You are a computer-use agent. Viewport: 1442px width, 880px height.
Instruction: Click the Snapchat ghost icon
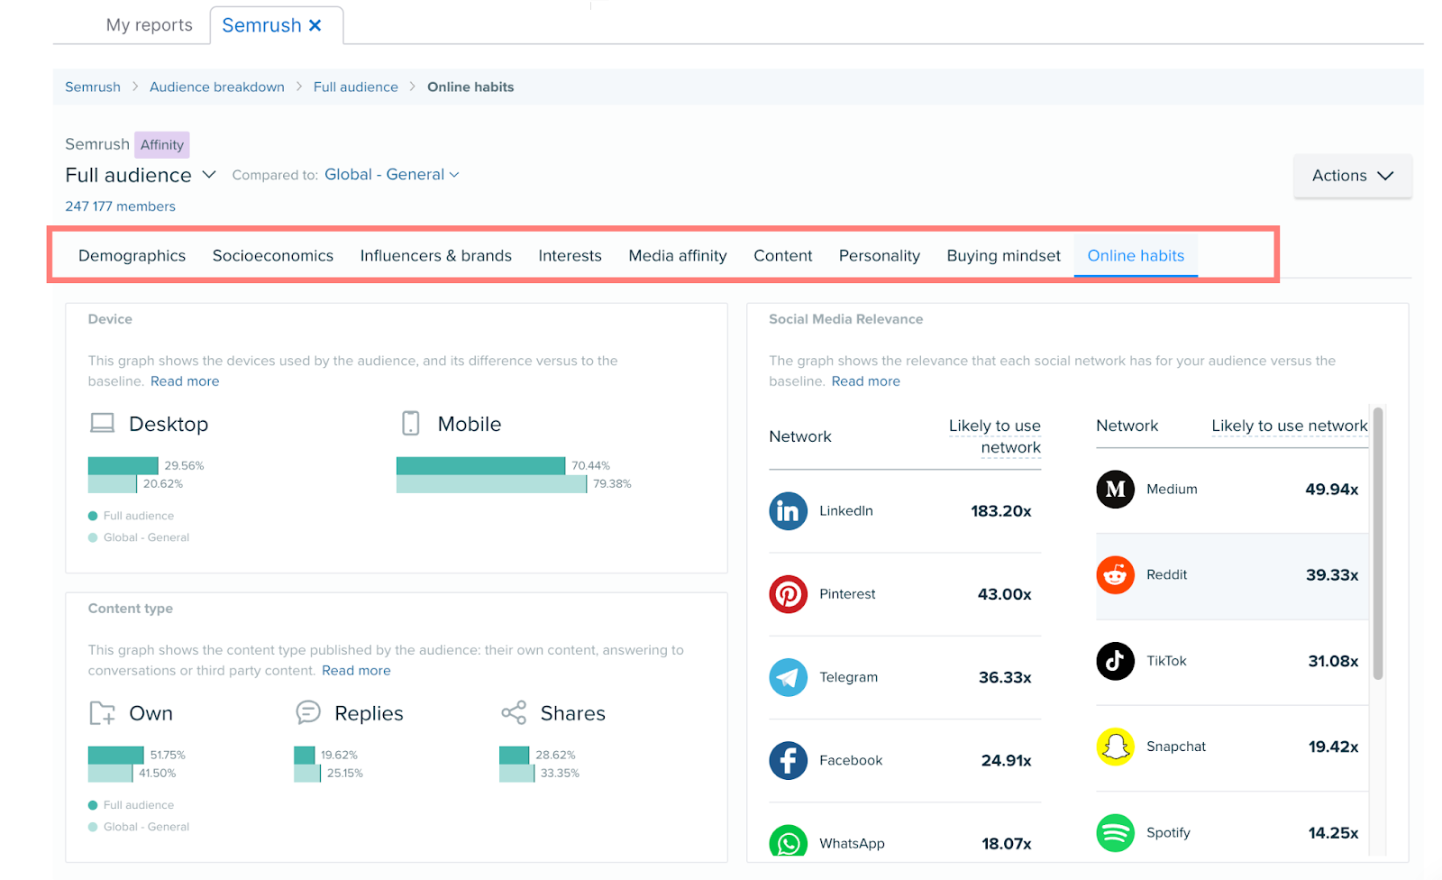coord(1115,747)
